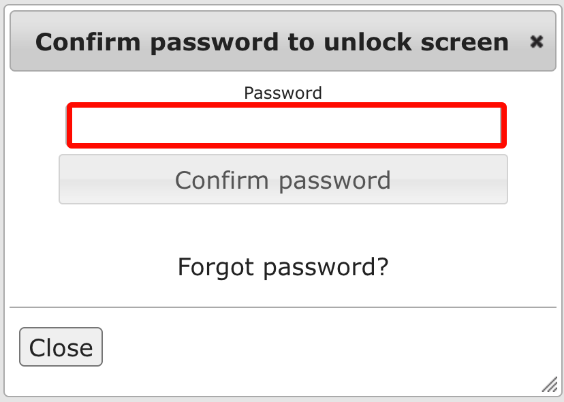Select the dialog title bar

pyautogui.click(x=272, y=42)
